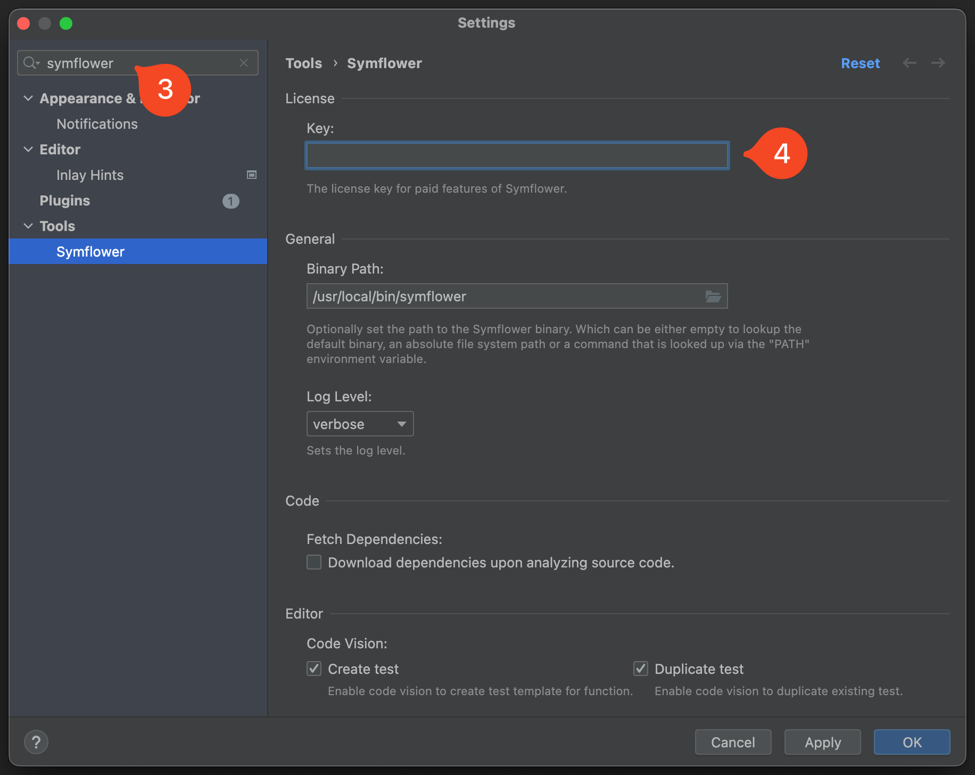Select the Symflower settings entry

tap(138, 251)
